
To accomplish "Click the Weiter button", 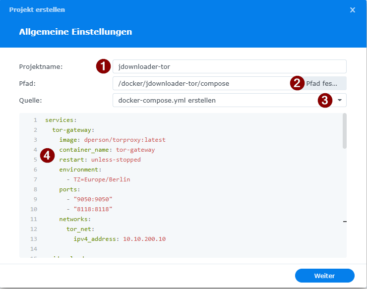I will pos(325,276).
